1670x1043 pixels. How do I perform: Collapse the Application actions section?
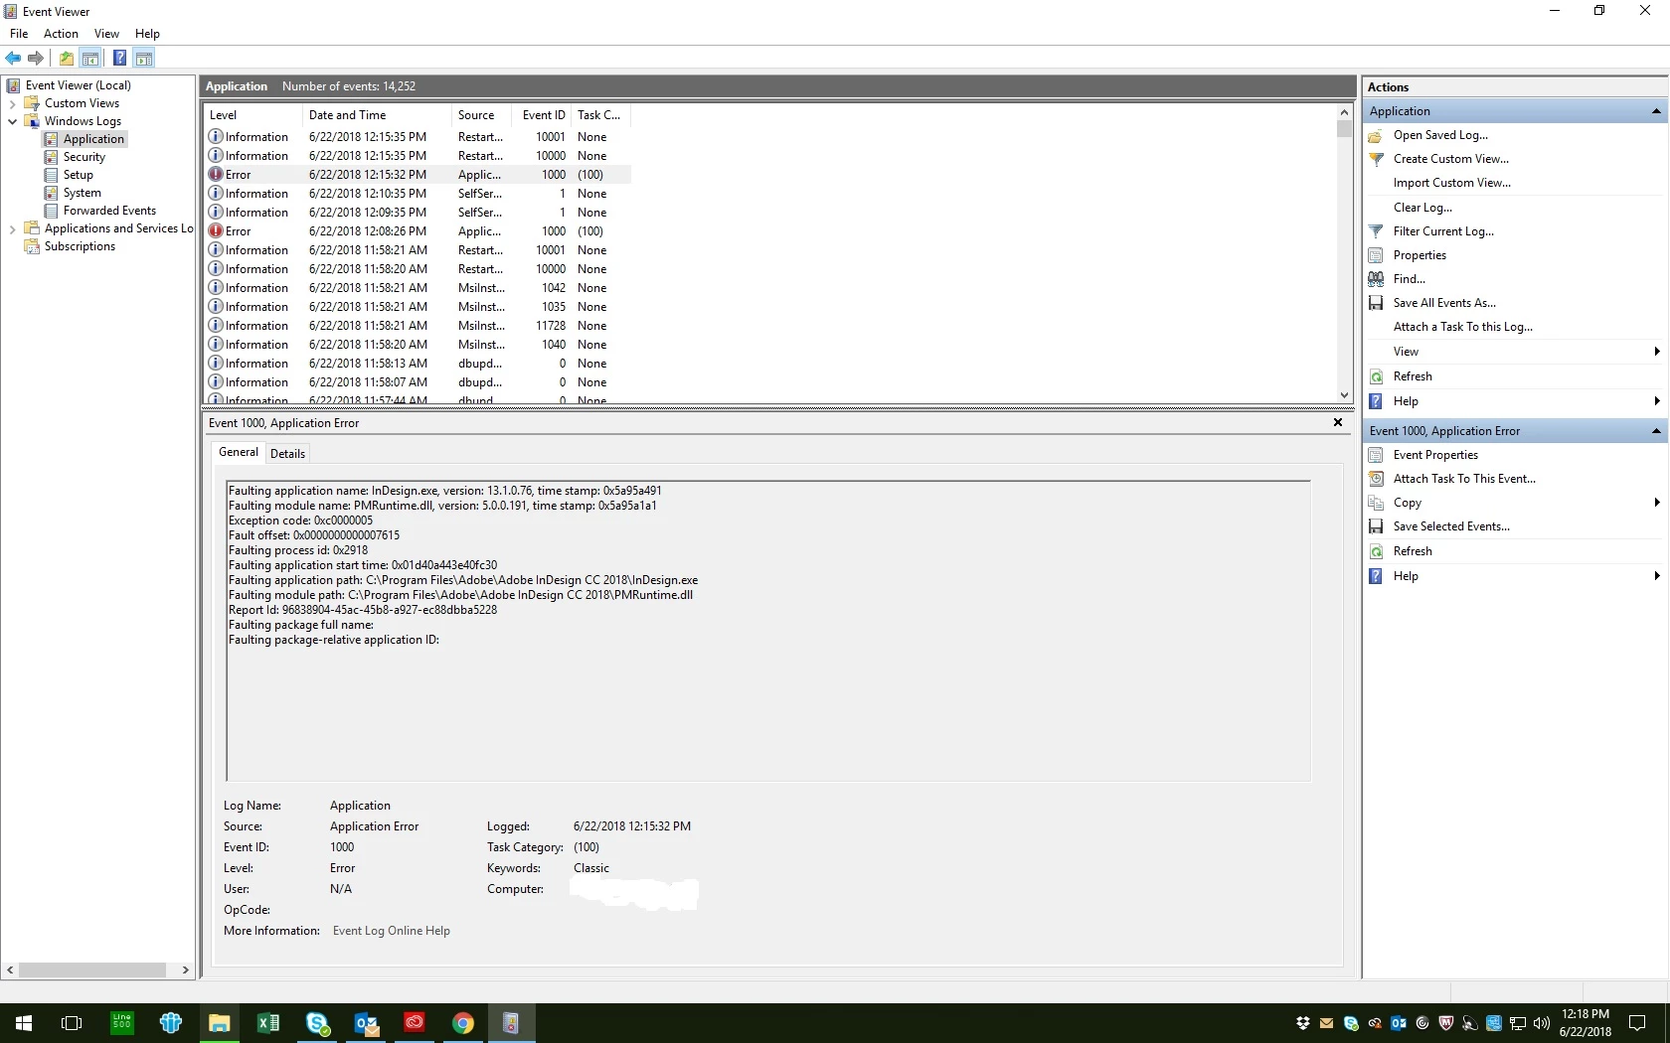[x=1656, y=111]
